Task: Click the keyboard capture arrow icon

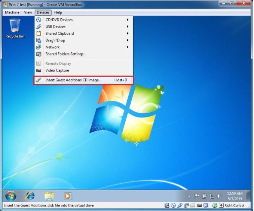Action: pos(221,205)
